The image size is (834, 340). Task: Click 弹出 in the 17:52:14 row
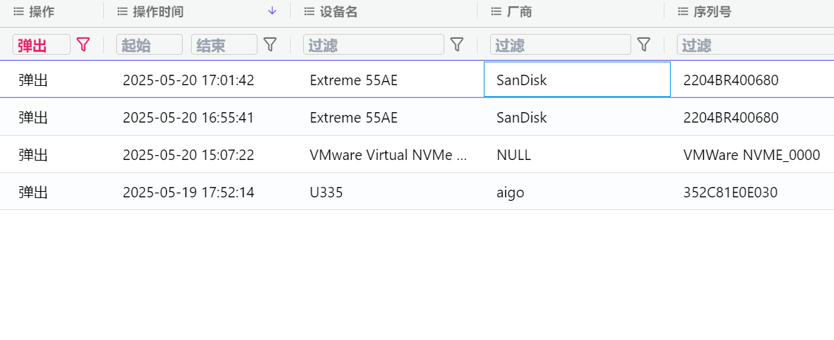(33, 193)
